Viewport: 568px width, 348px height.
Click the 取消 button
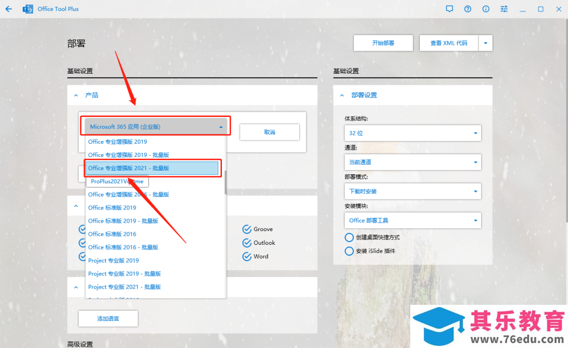(x=269, y=132)
